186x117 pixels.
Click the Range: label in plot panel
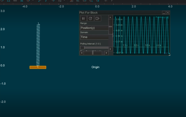tap(84, 23)
